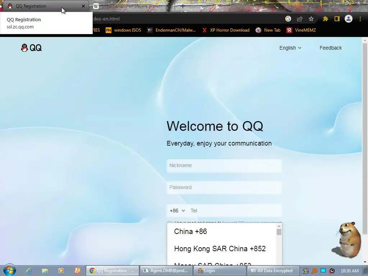
Task: Click the QQ penguin logo
Action: [x=31, y=48]
